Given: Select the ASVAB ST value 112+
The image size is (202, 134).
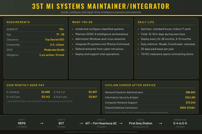Looking at the screenshot, I should coord(62,29).
